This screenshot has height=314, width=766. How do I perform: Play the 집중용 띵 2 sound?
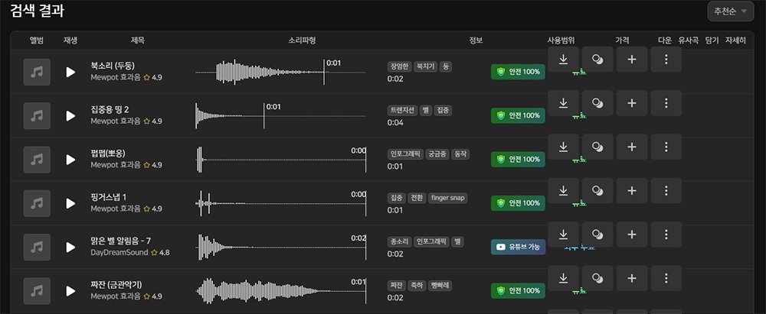click(70, 115)
